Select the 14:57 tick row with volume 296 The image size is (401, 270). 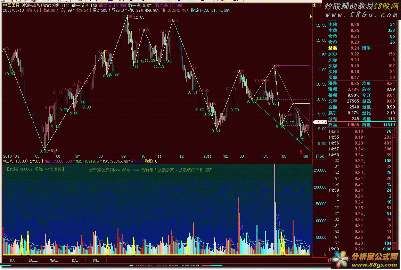pos(360,149)
